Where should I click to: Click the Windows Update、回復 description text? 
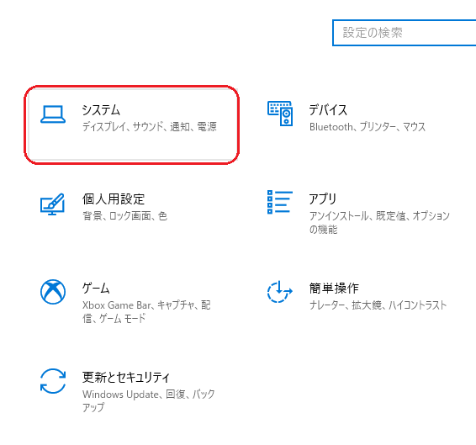149,400
